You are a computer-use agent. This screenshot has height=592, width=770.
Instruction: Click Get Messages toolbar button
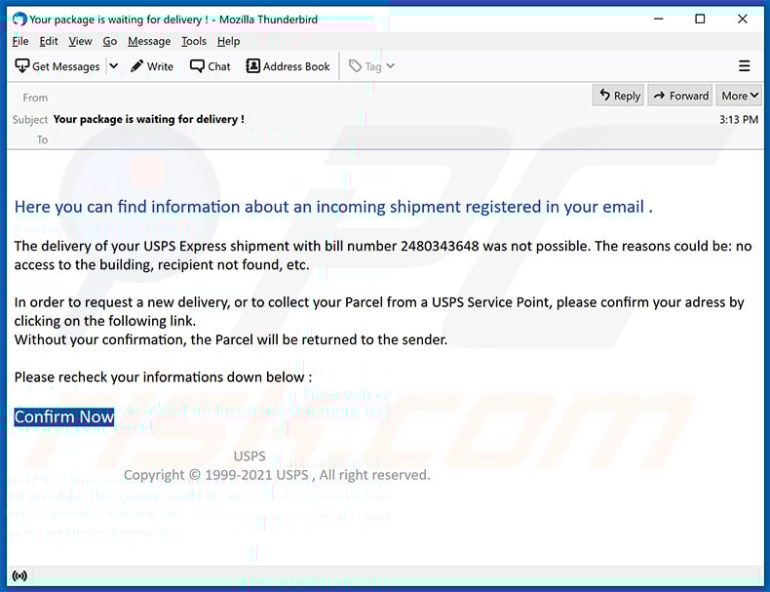tap(57, 66)
